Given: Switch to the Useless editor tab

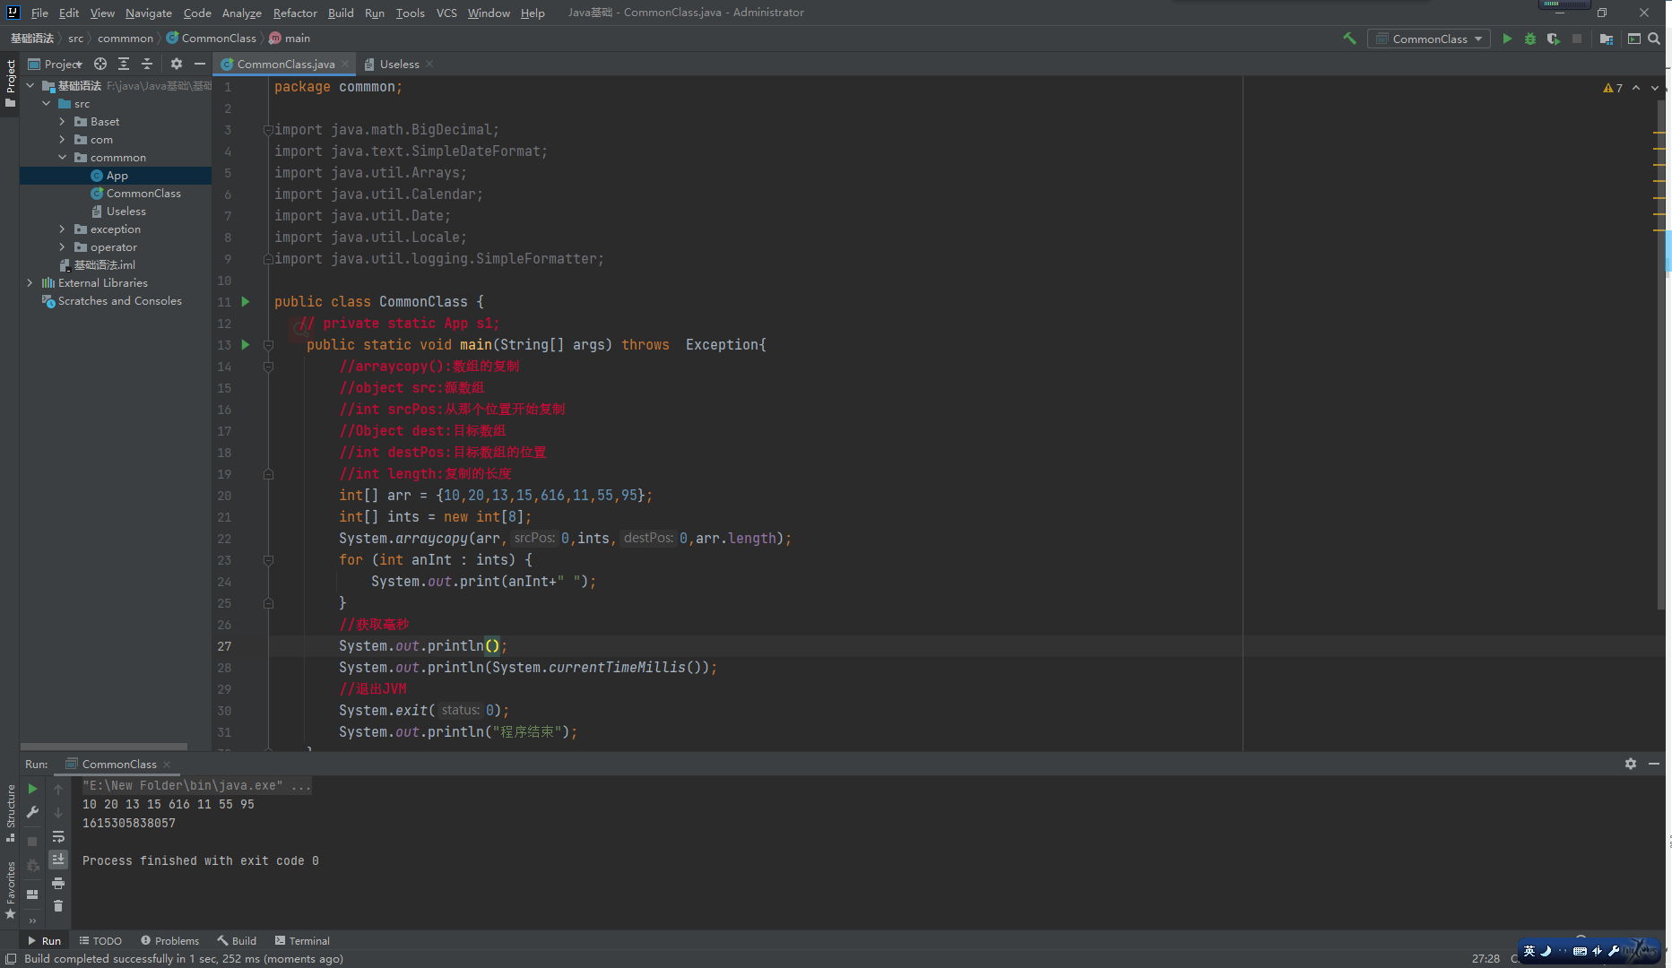Looking at the screenshot, I should 399,64.
